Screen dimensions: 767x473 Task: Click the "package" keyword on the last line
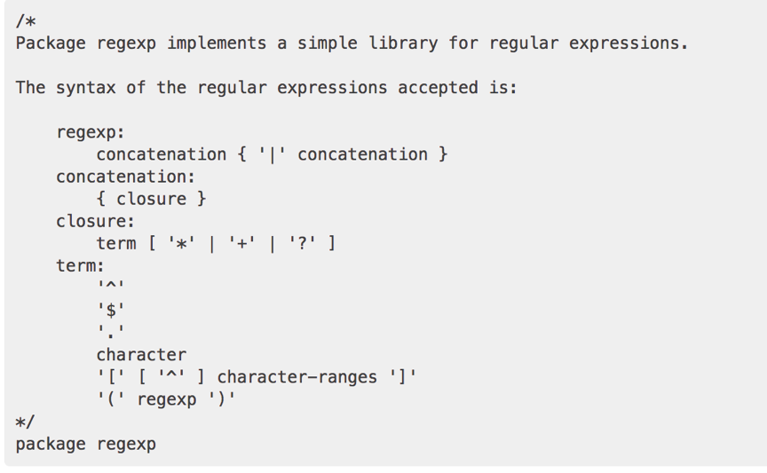(51, 444)
